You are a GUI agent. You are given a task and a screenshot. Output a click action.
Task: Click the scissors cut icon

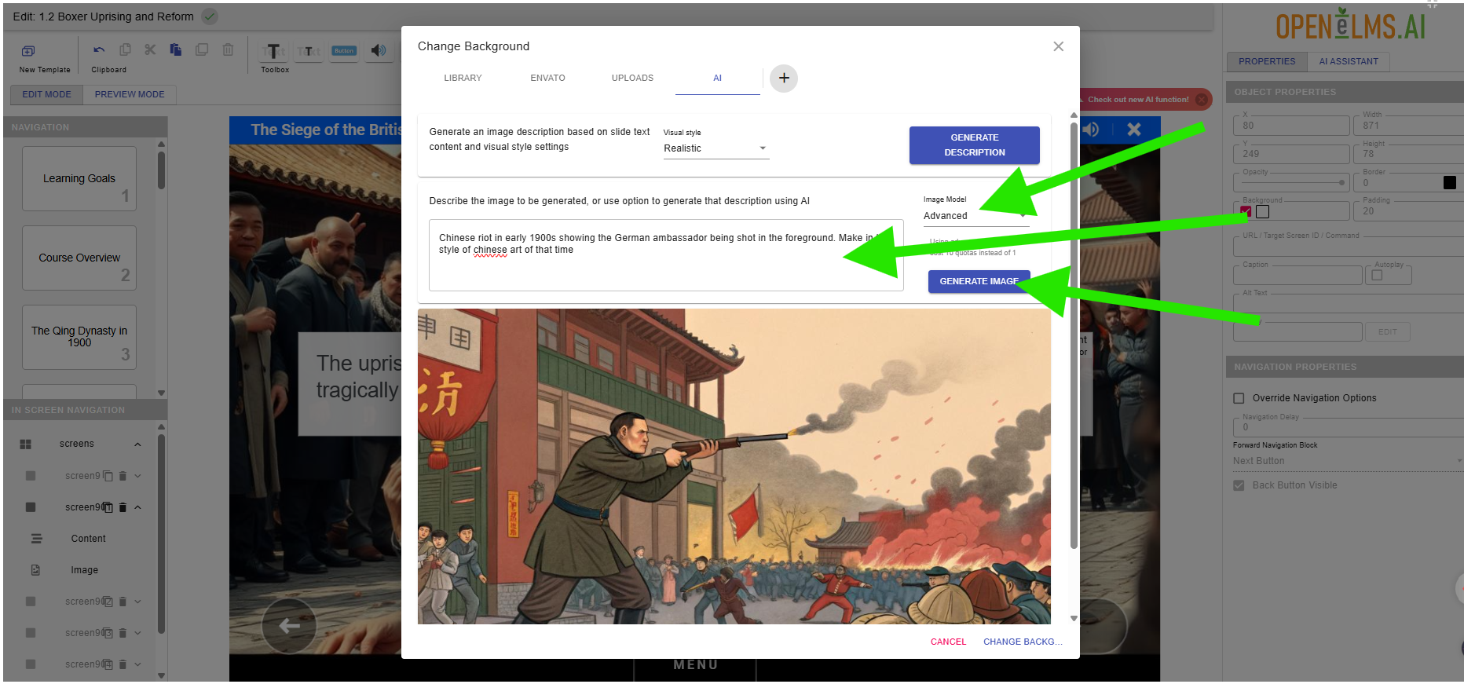click(150, 49)
